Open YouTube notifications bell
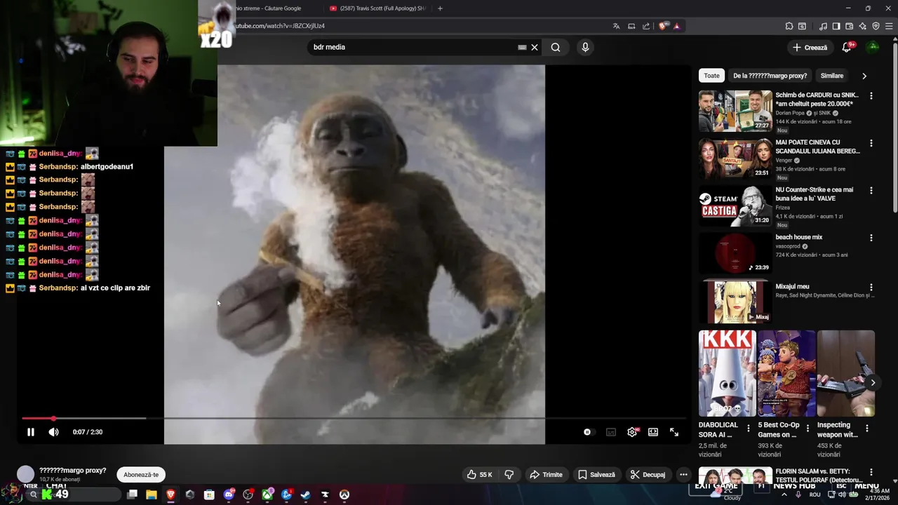898x505 pixels. [x=847, y=47]
